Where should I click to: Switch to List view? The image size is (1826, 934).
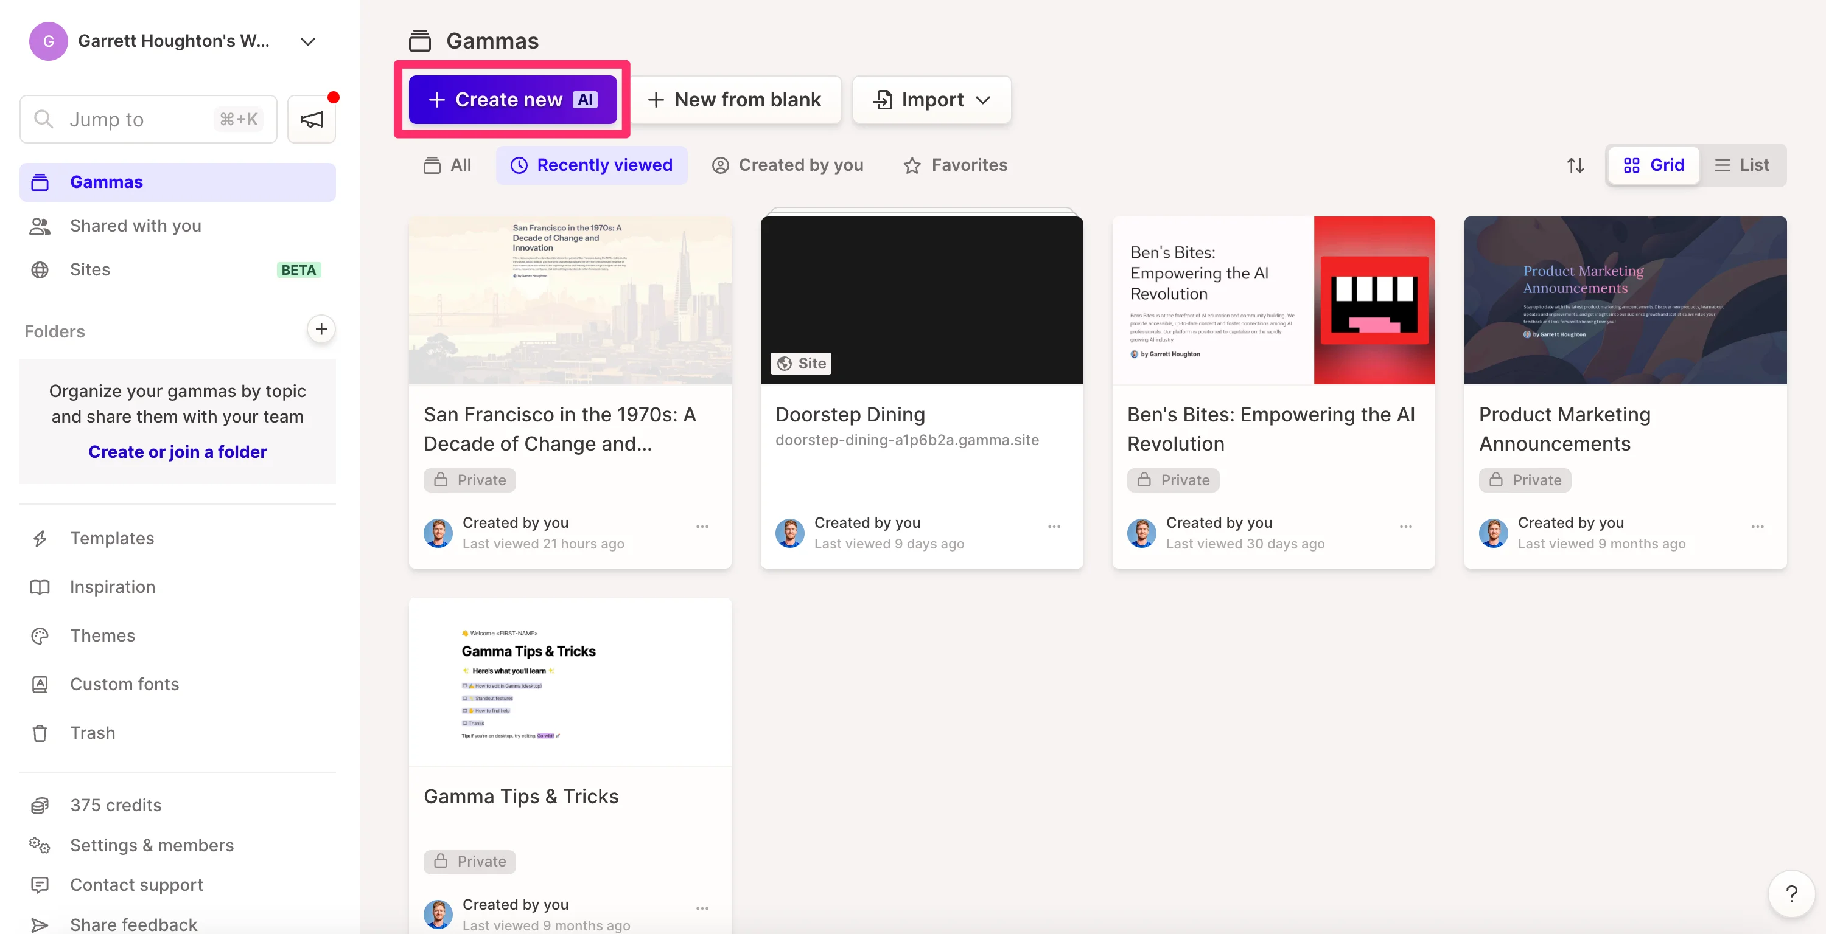[1743, 165]
